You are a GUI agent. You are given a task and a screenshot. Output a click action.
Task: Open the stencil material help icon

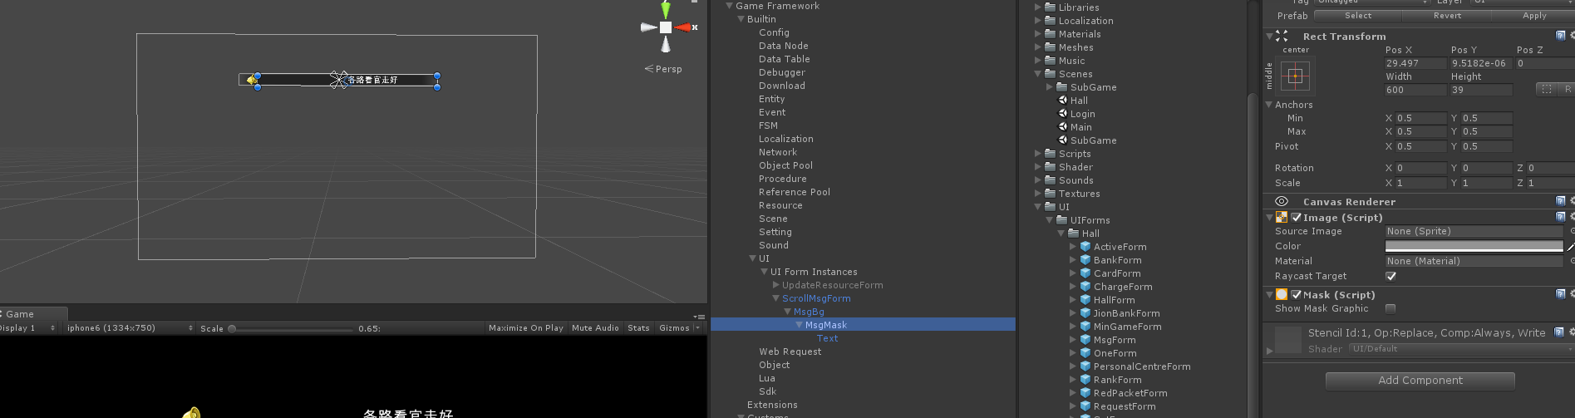tap(1560, 332)
